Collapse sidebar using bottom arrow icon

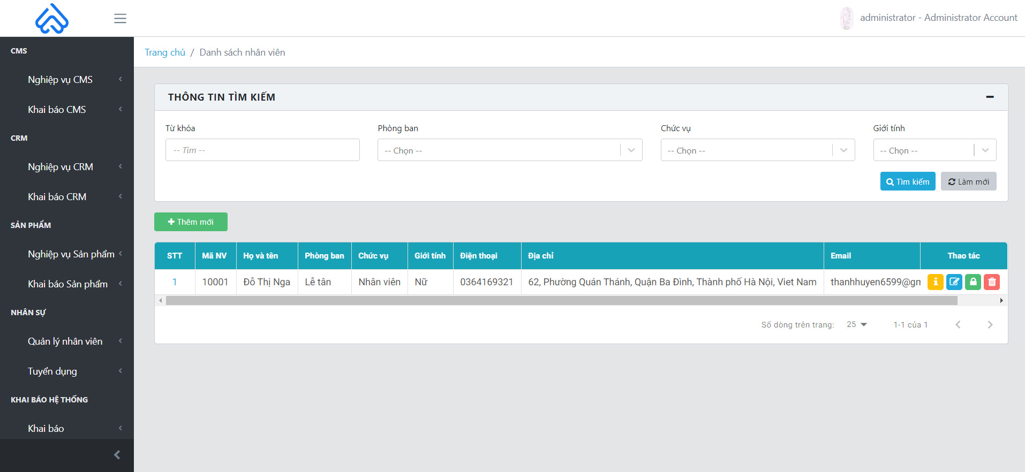(x=117, y=455)
